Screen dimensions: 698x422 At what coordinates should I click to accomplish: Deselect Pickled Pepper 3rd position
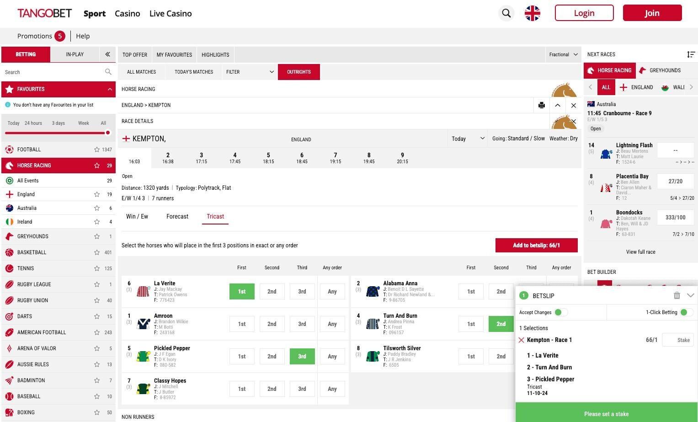pyautogui.click(x=302, y=357)
